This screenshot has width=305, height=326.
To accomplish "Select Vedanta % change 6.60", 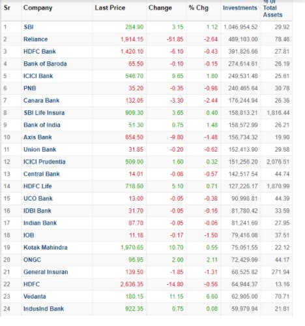I will [x=212, y=297].
